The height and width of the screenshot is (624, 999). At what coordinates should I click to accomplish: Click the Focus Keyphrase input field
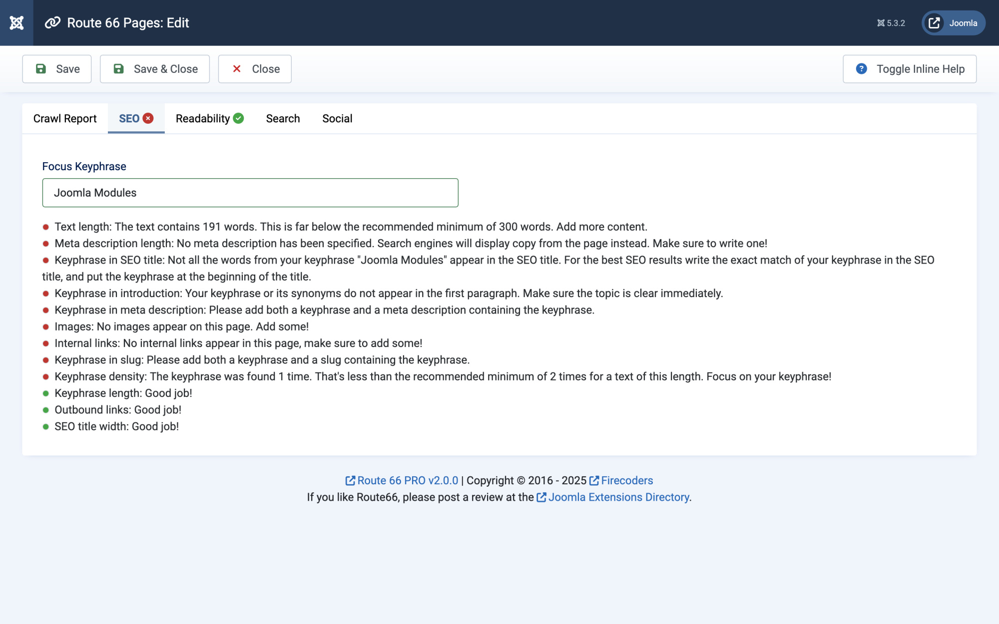(x=250, y=193)
